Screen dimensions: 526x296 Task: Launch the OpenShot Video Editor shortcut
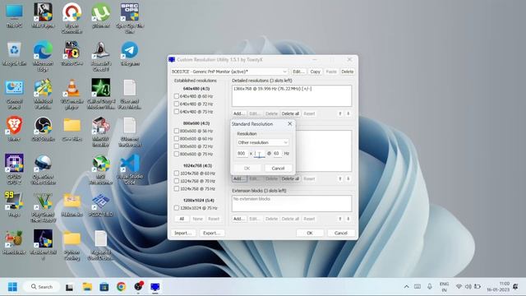[x=43, y=169]
